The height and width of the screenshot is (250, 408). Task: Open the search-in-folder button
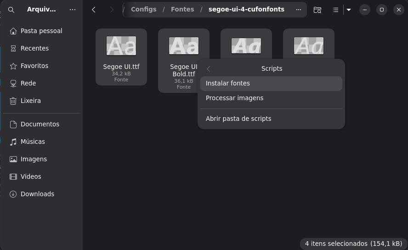pos(317,10)
